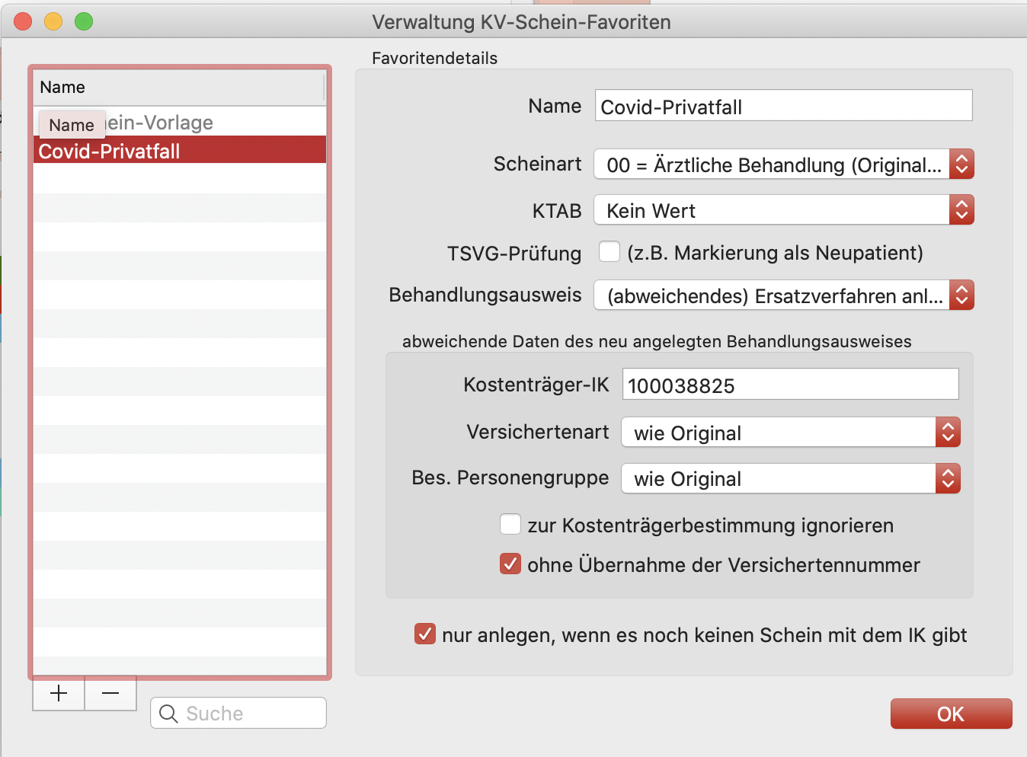Select the Covid-Privatfall list entry
Screen dimensions: 1027x757
180,150
